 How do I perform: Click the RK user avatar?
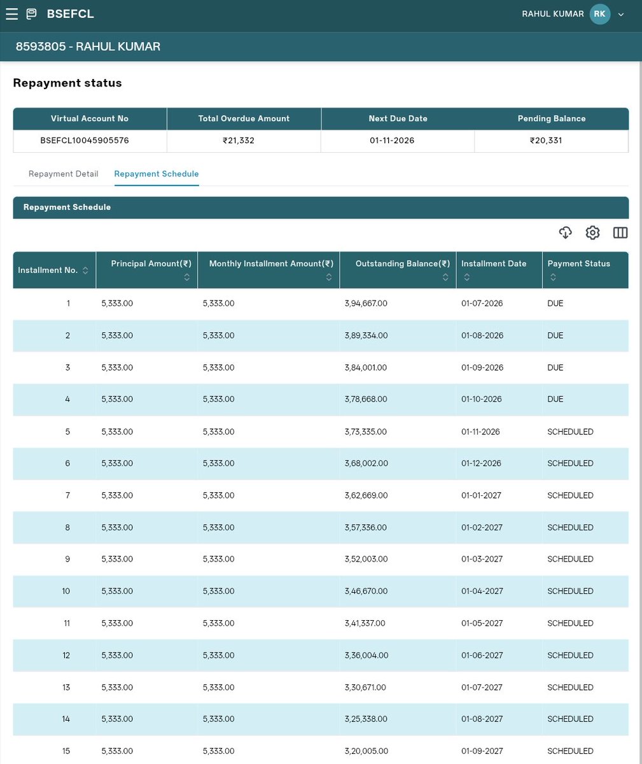(599, 14)
